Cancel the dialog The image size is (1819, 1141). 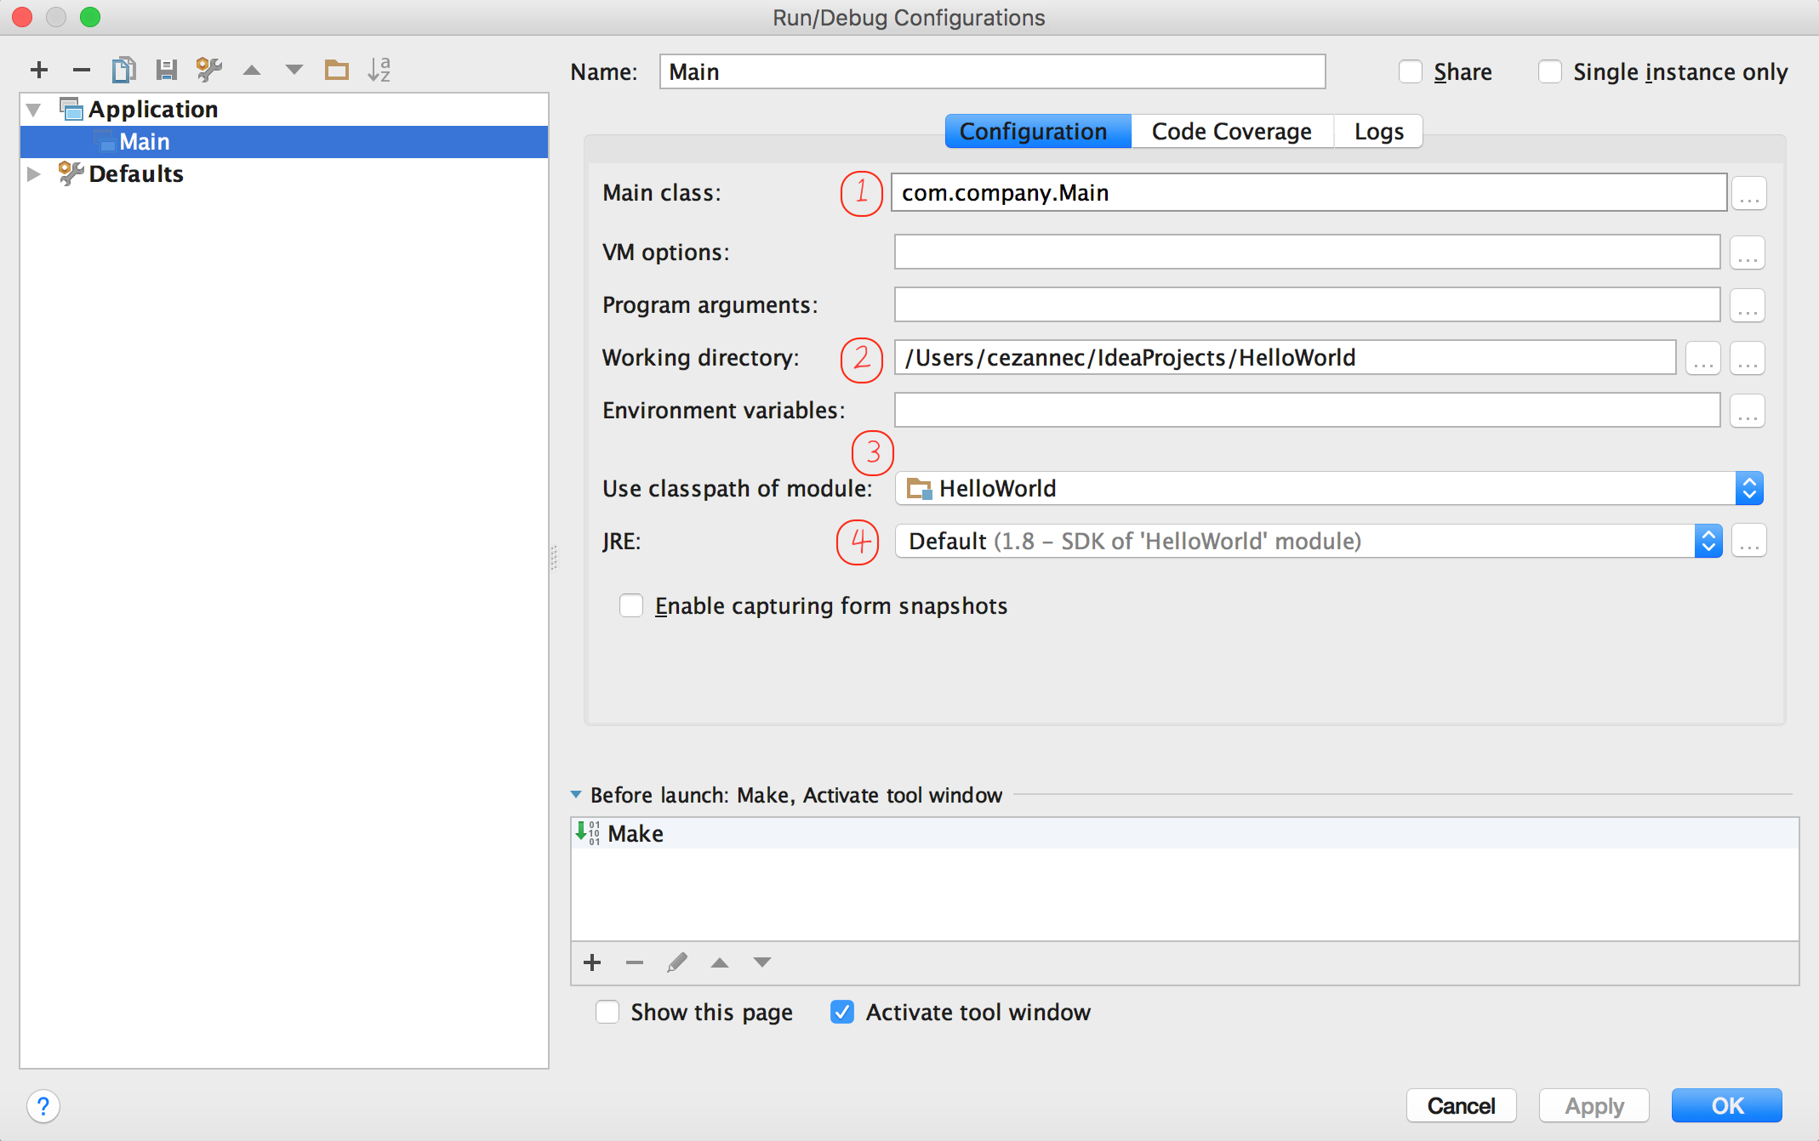[x=1460, y=1105]
